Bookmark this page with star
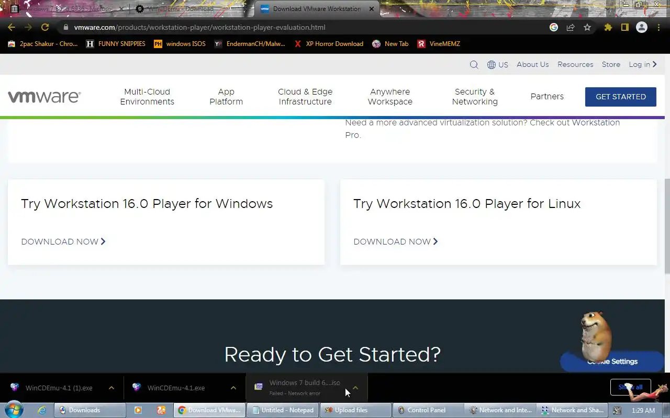670x418 pixels. (587, 27)
